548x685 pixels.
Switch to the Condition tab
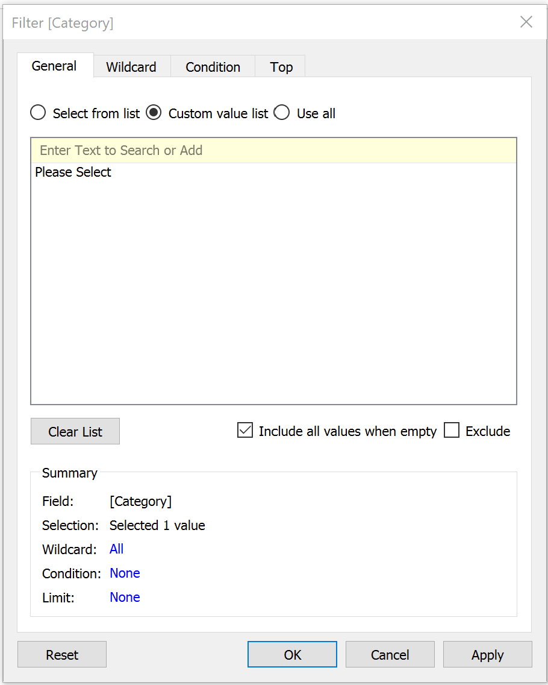point(213,67)
